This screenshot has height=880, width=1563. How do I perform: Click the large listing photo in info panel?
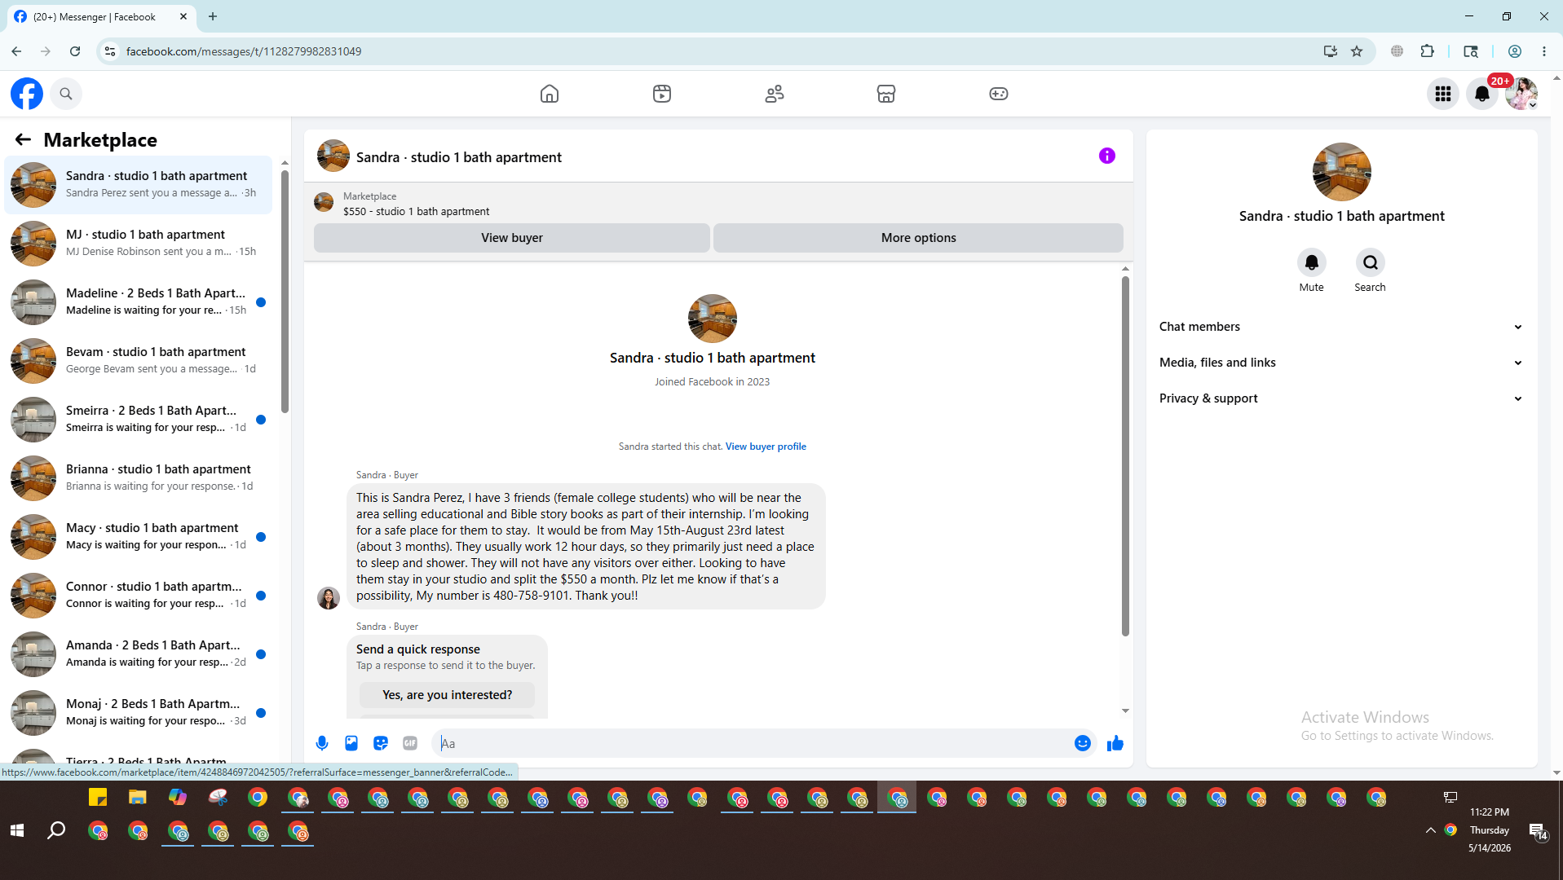1341,172
